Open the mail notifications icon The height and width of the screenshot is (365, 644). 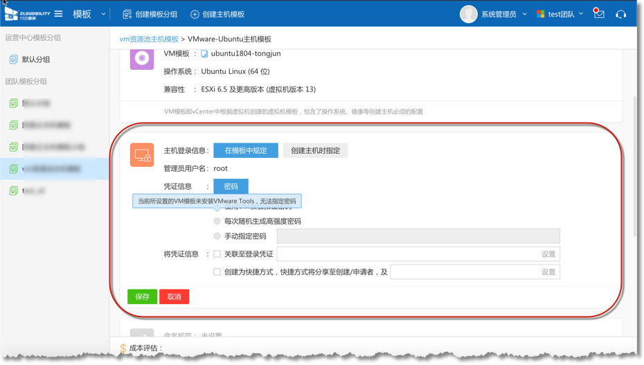click(x=599, y=14)
